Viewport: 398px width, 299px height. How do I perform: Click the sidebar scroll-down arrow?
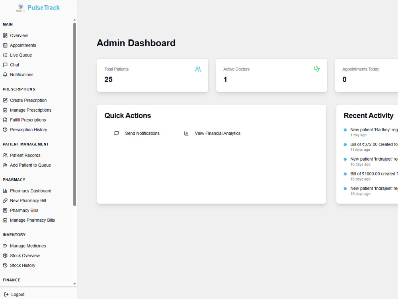[x=75, y=284]
